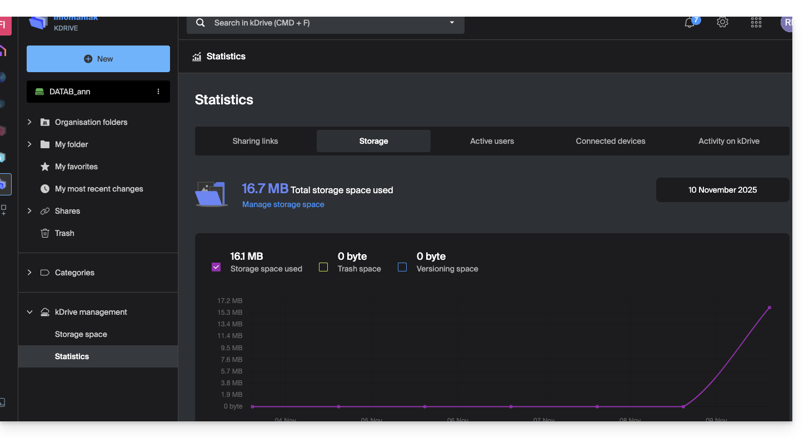Open My favorites star item
Image resolution: width=809 pixels, height=438 pixels.
(x=76, y=167)
